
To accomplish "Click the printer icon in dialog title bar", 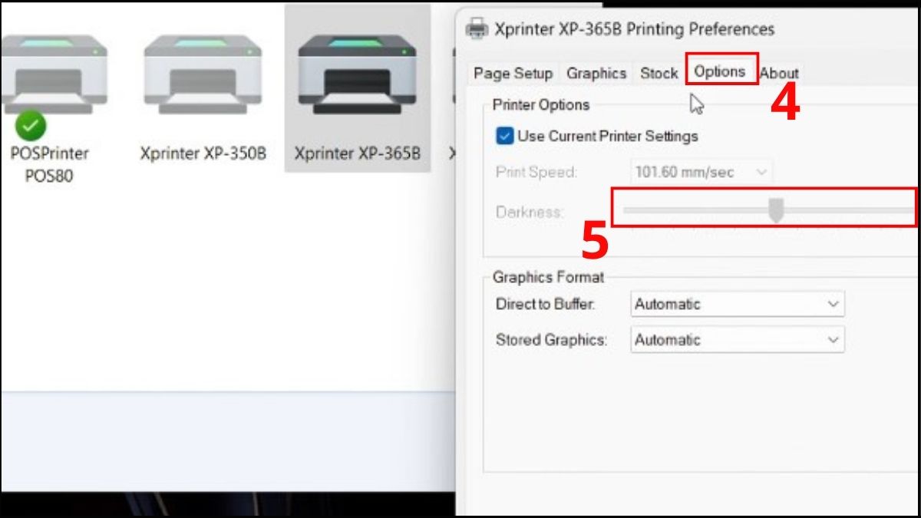I will coord(477,29).
